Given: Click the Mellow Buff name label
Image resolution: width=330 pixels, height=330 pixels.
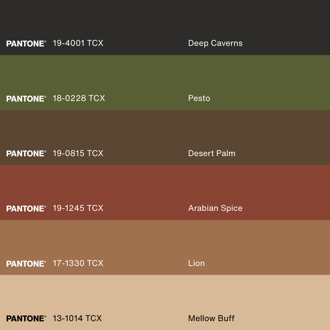Looking at the screenshot, I should 211,318.
